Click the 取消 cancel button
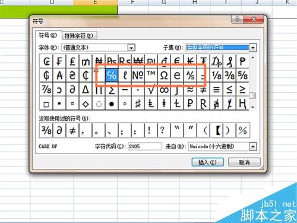This screenshot has height=223, width=297. (244, 162)
